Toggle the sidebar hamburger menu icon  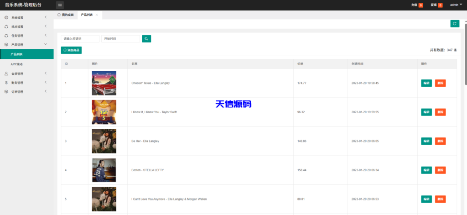pos(60,5)
